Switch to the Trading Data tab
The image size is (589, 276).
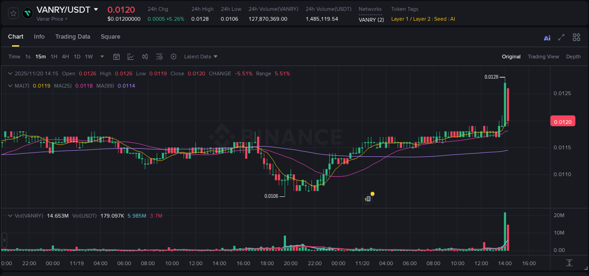tap(73, 36)
